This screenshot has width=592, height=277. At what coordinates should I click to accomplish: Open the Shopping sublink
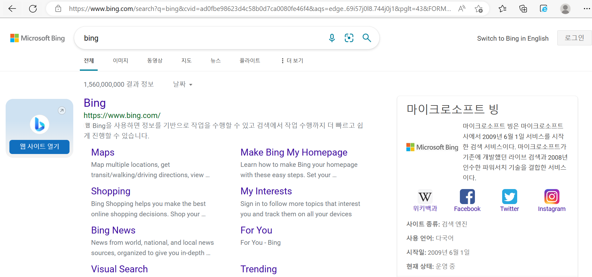pyautogui.click(x=111, y=191)
